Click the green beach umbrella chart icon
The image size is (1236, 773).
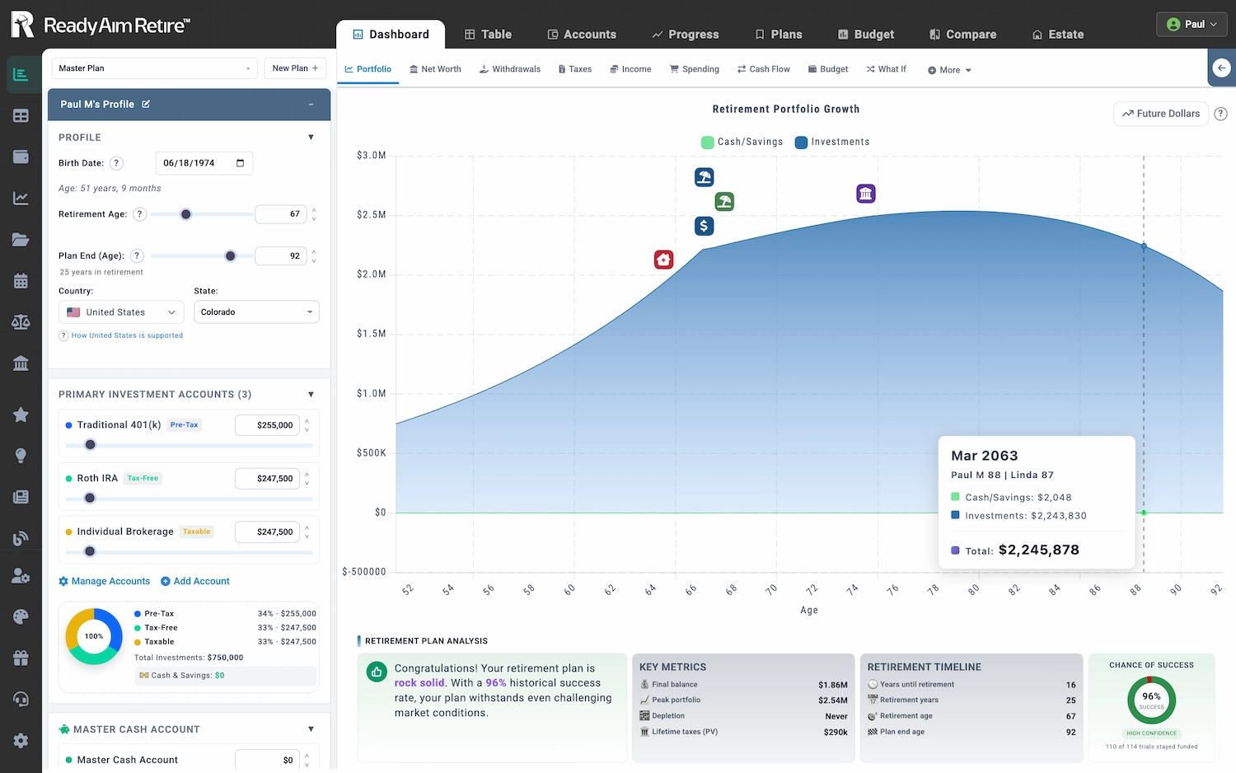click(724, 201)
